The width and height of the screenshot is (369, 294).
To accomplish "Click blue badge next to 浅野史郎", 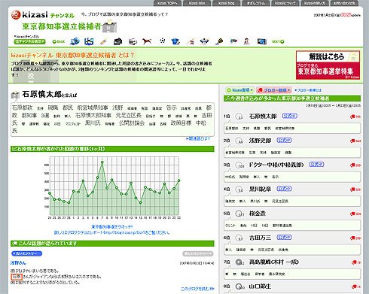I will point(284,140).
